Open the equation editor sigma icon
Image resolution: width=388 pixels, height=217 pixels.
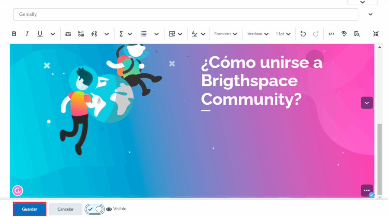(121, 34)
